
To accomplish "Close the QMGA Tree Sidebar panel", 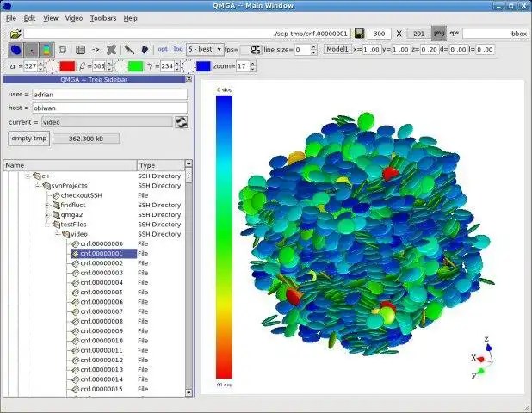I will coord(189,79).
